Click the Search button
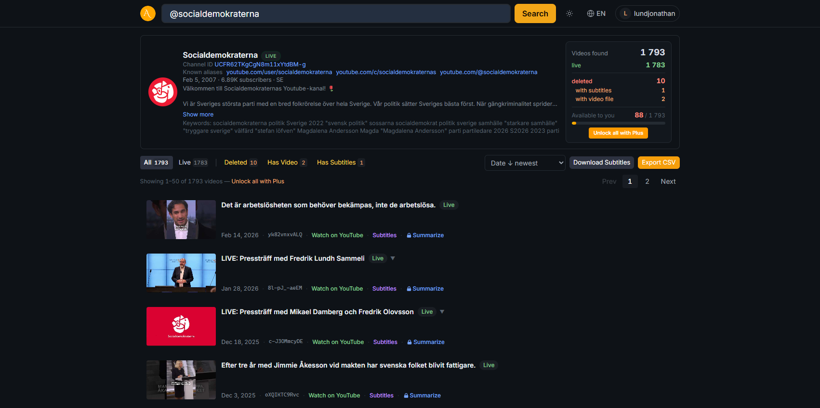Image resolution: width=820 pixels, height=408 pixels. (x=535, y=13)
